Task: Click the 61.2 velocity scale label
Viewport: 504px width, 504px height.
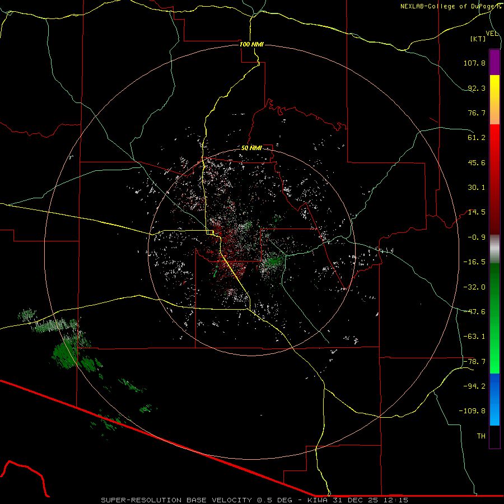Action: point(476,138)
